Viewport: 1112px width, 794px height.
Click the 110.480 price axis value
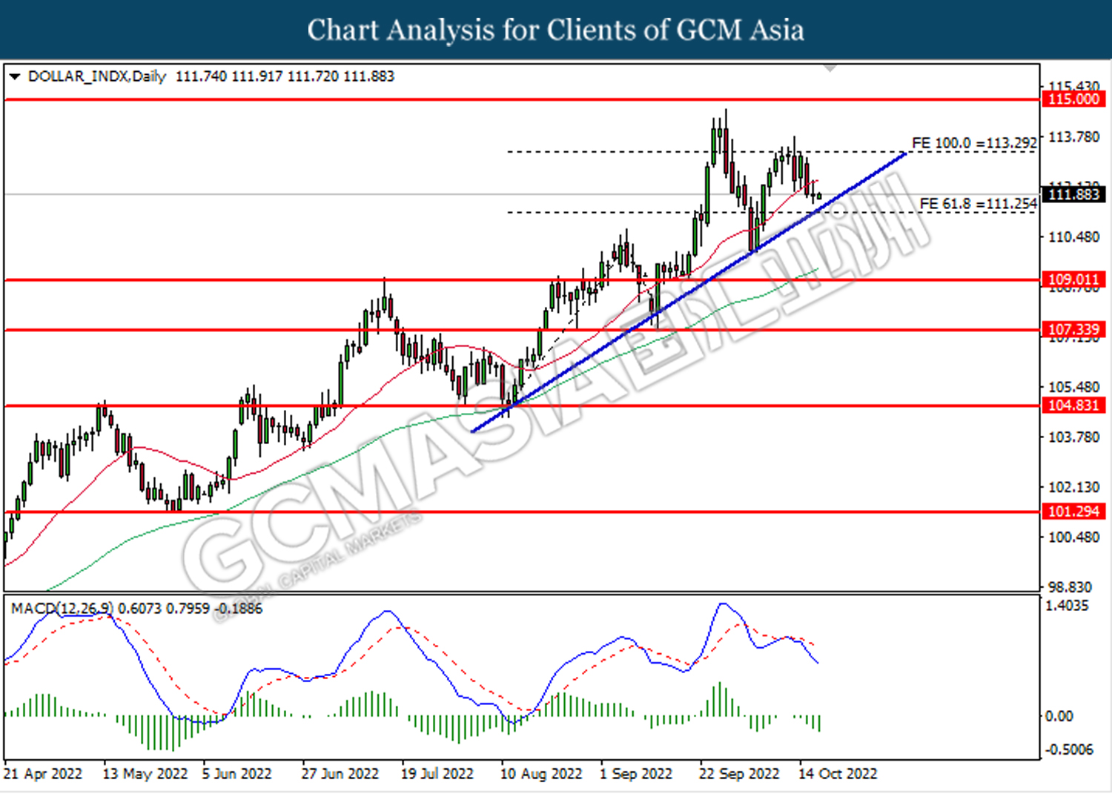click(x=1073, y=237)
